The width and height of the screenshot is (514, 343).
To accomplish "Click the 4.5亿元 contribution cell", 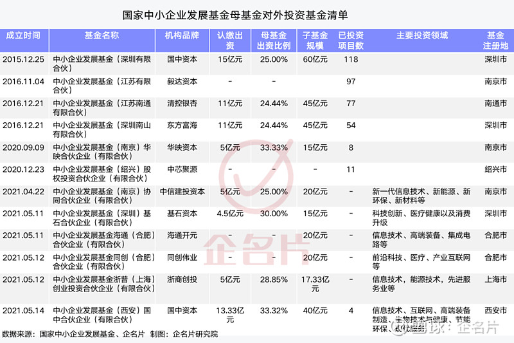I will click(x=230, y=214).
